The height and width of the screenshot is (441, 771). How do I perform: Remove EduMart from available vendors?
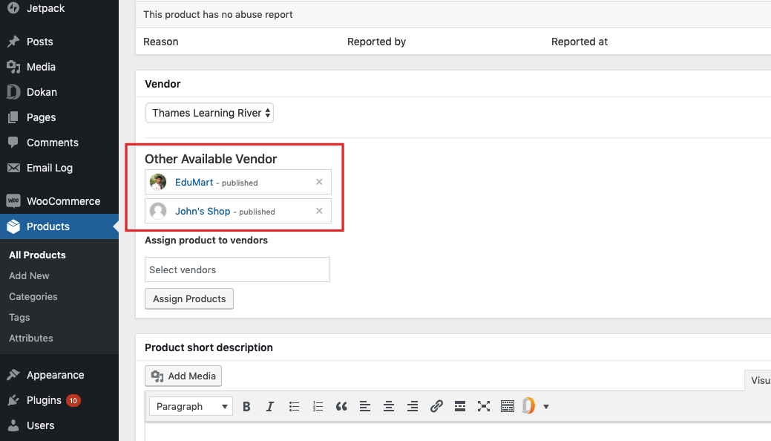click(319, 182)
